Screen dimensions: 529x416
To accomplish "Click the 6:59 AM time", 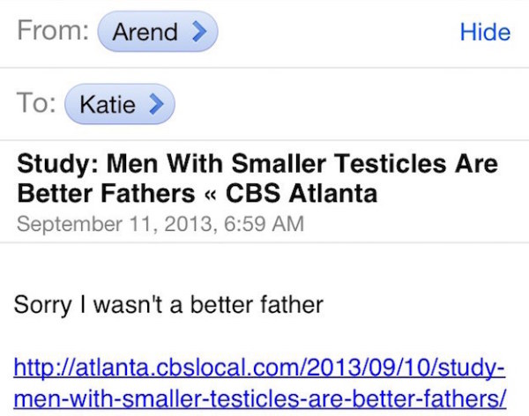I will pyautogui.click(x=264, y=224).
